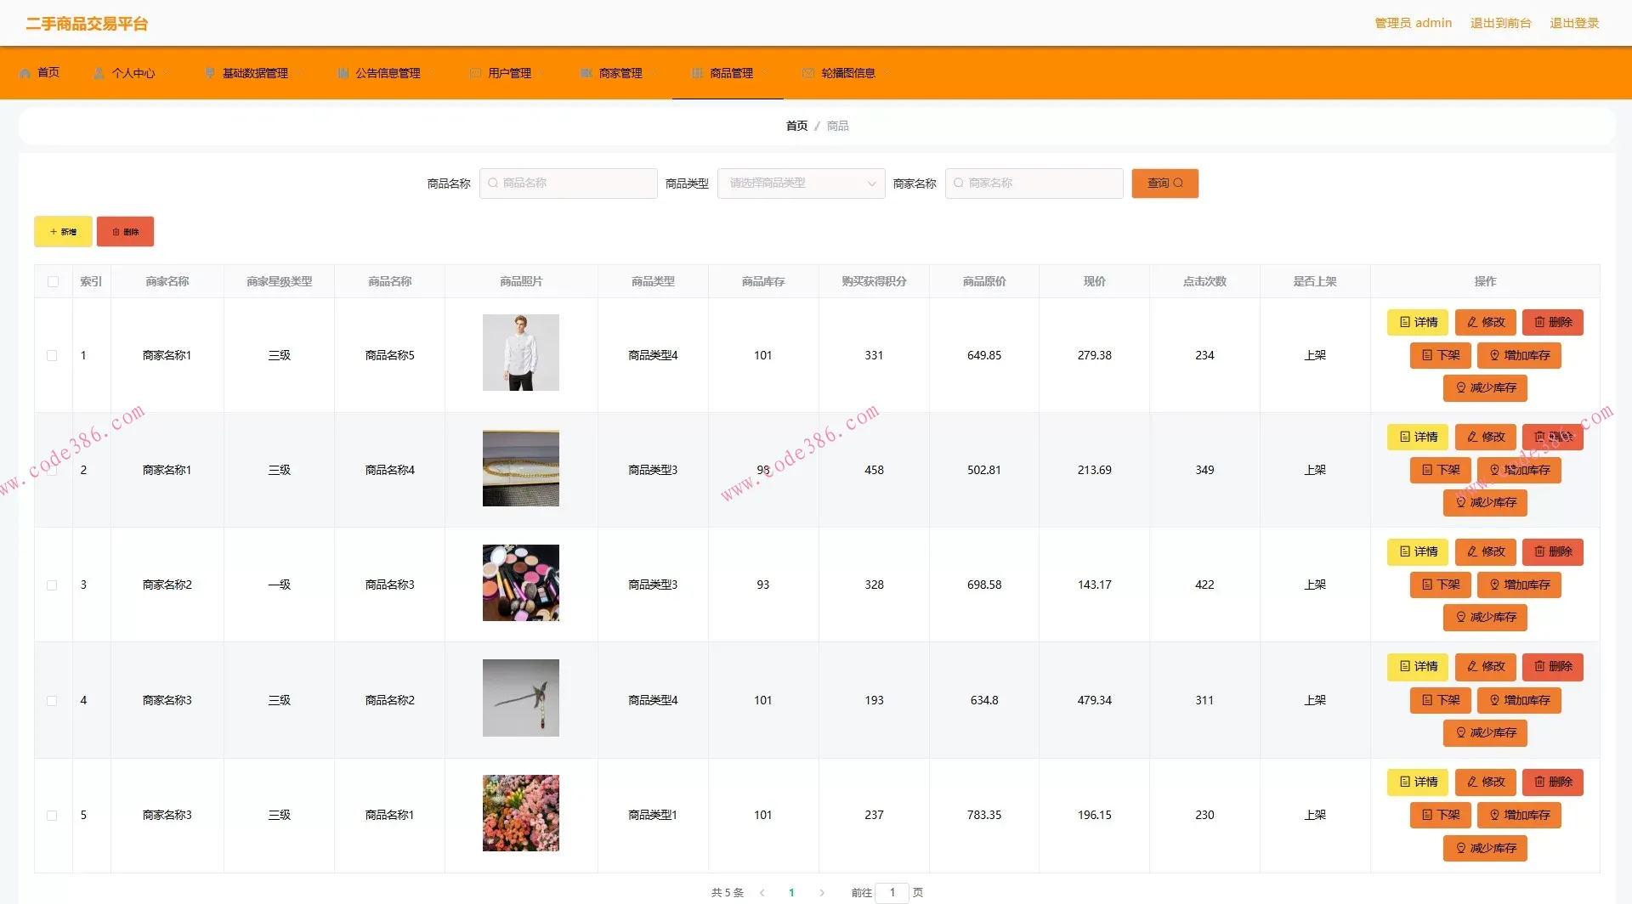Screen dimensions: 1632x904
Task: Click the next page arrow in pagination
Action: (822, 892)
